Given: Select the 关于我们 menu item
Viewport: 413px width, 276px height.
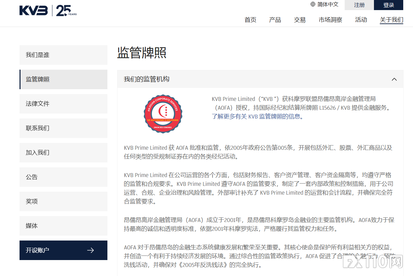Looking at the screenshot, I should click(x=391, y=20).
